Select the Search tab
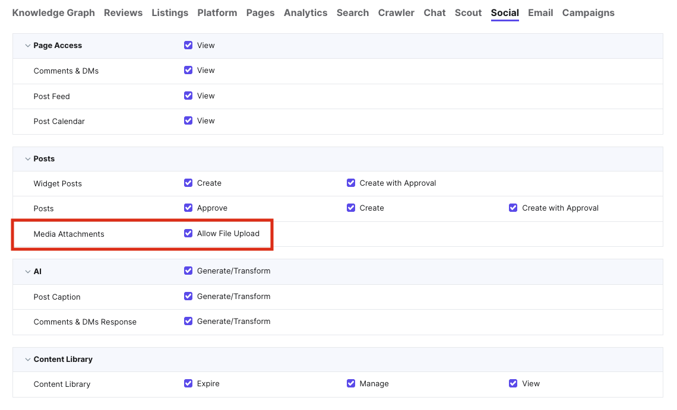This screenshot has height=410, width=677. [353, 13]
